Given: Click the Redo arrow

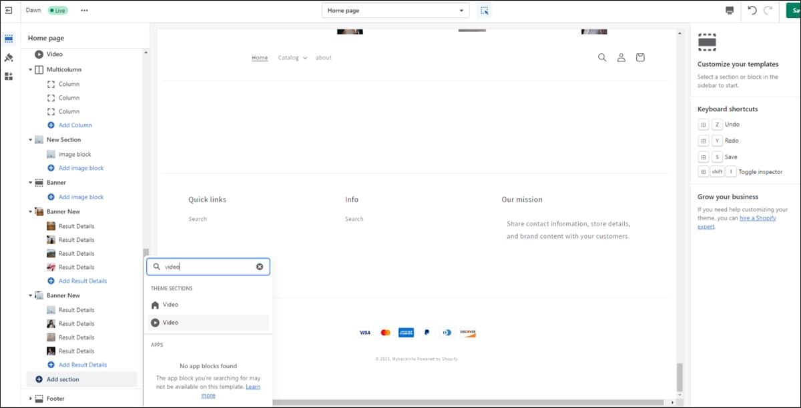Looking at the screenshot, I should pyautogui.click(x=768, y=10).
